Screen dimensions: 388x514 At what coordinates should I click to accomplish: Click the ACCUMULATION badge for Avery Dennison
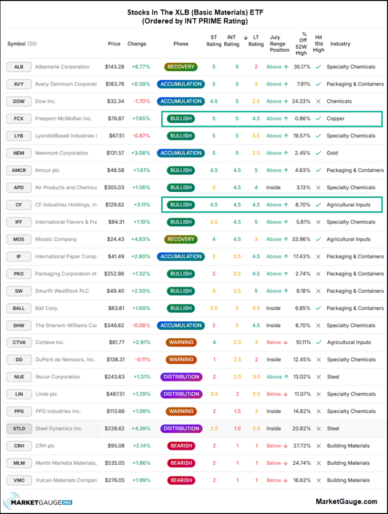pos(181,84)
